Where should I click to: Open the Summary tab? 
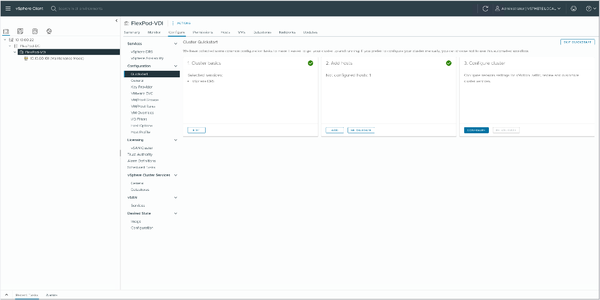coord(131,32)
